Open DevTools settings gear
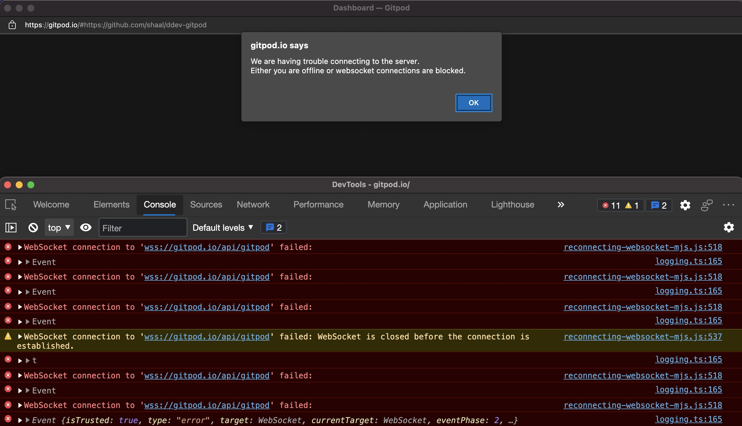This screenshot has height=426, width=742. [685, 205]
